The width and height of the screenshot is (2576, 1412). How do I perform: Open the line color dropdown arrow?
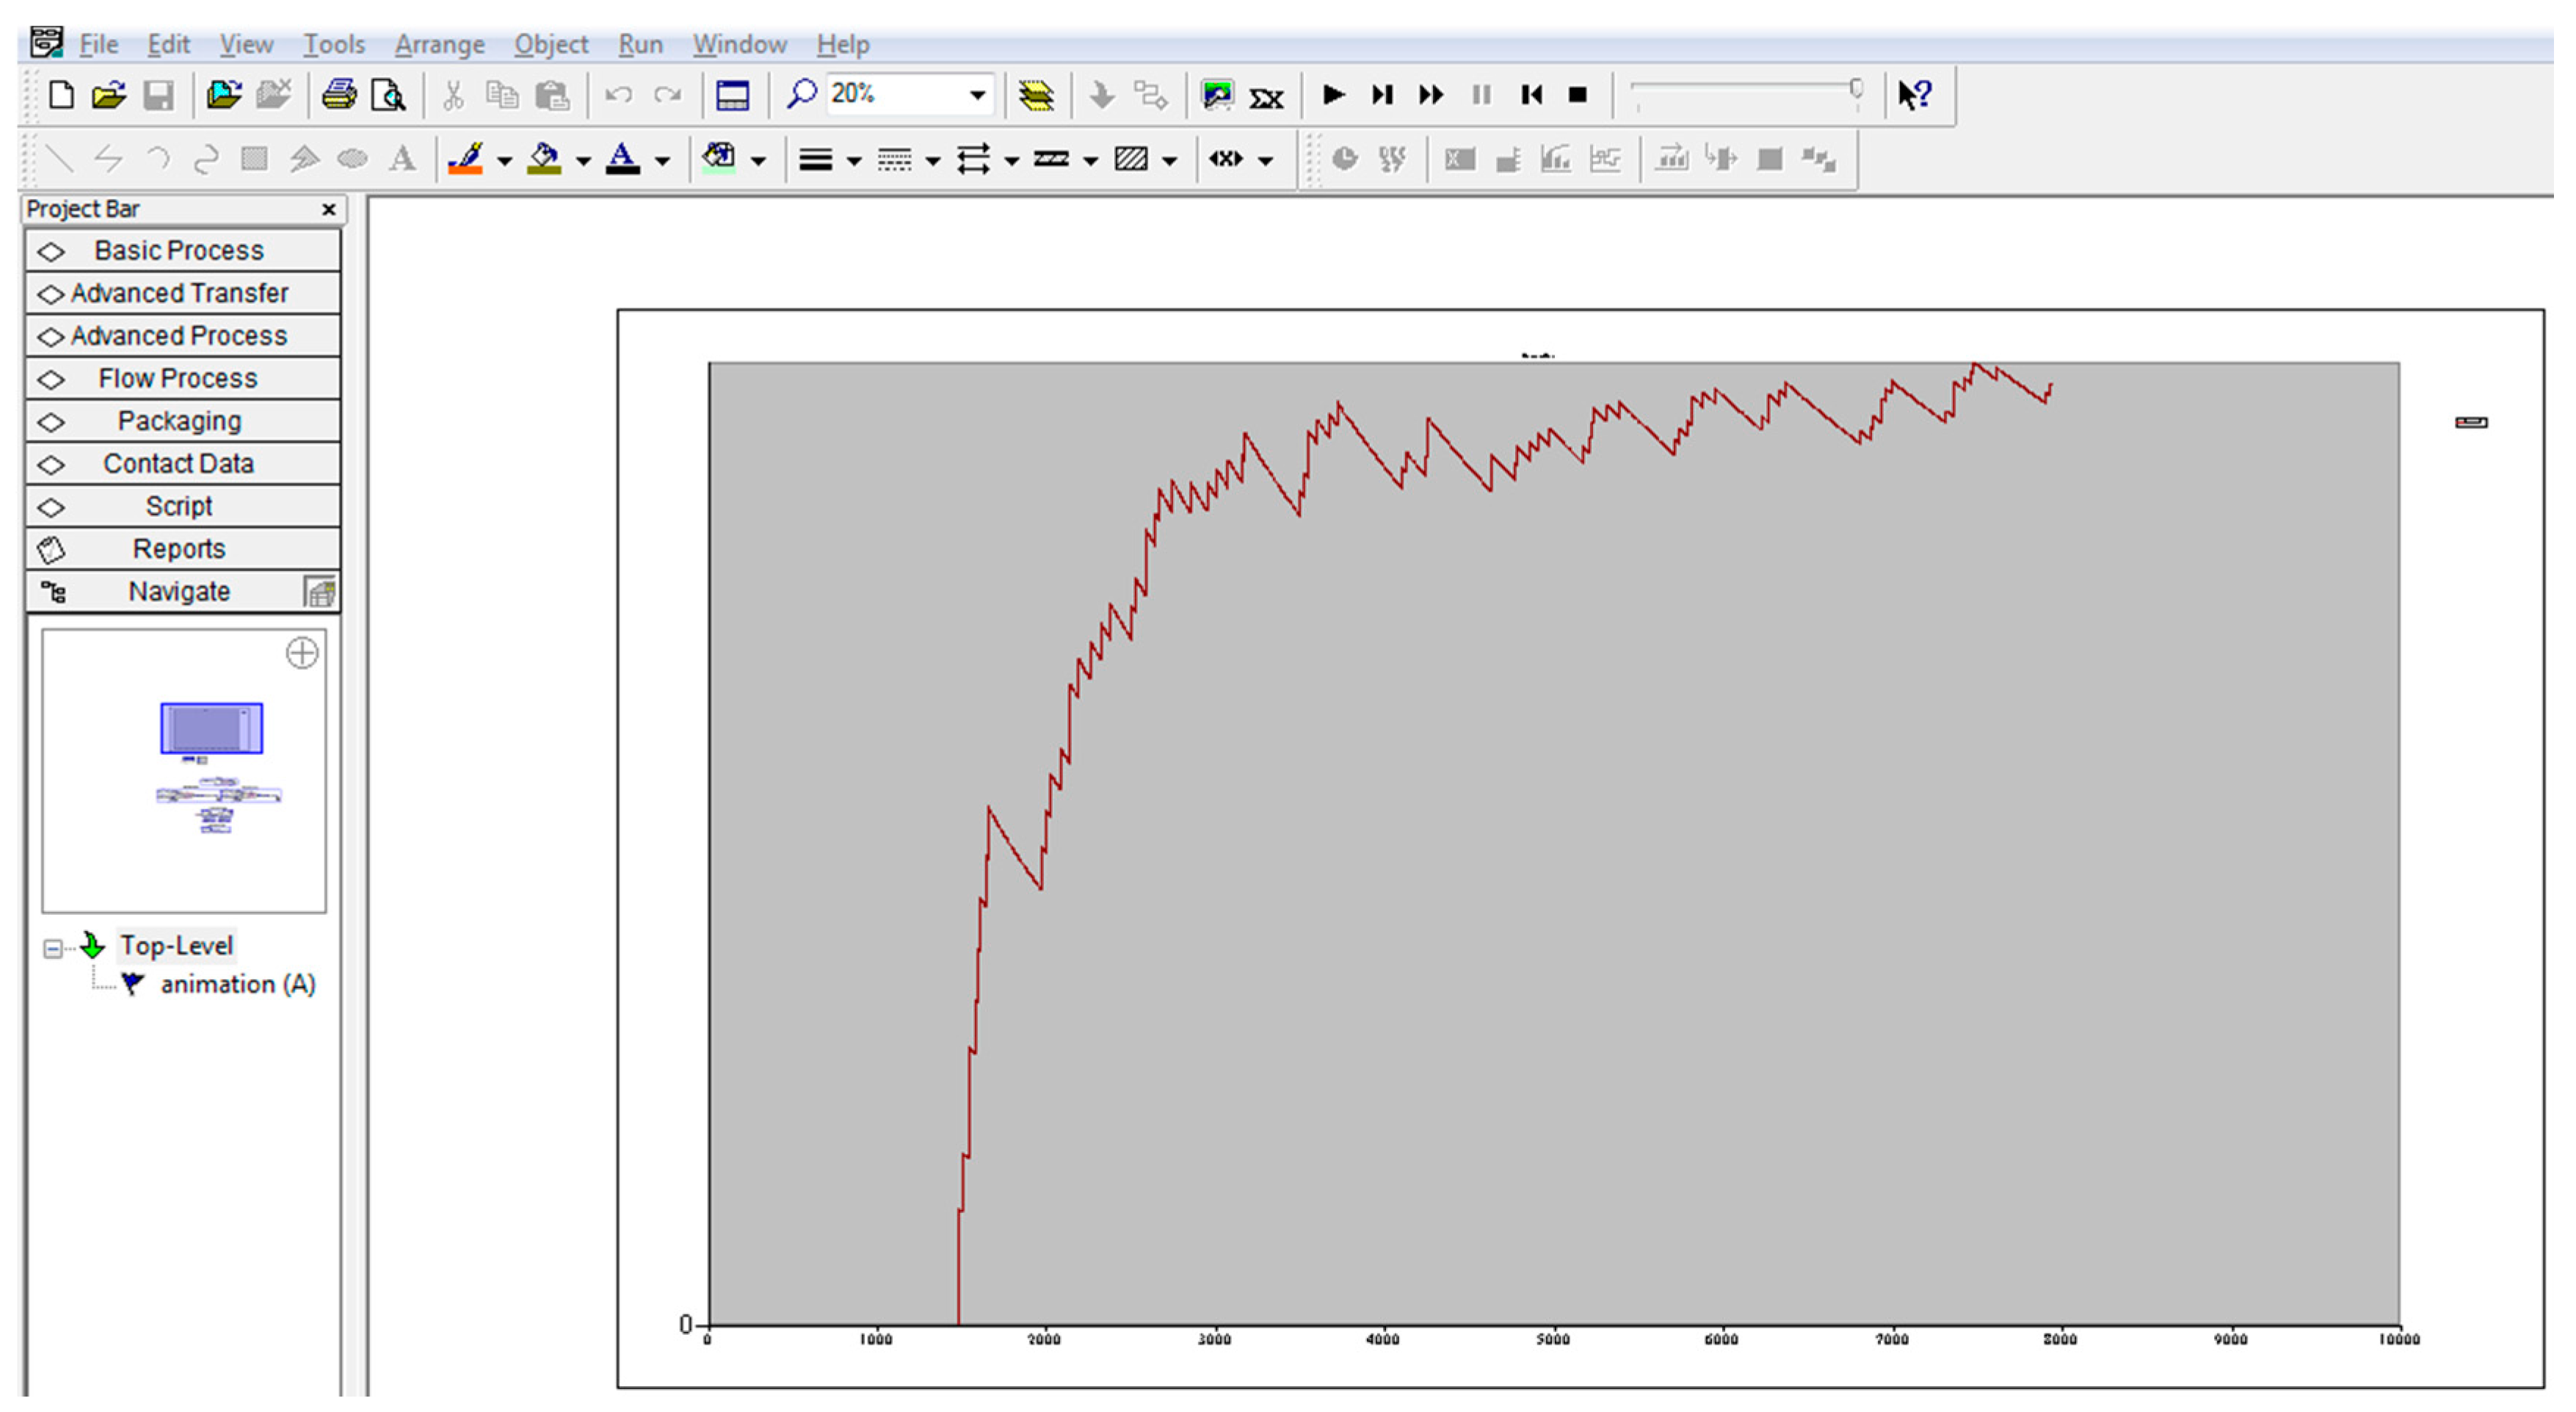pyautogui.click(x=505, y=160)
